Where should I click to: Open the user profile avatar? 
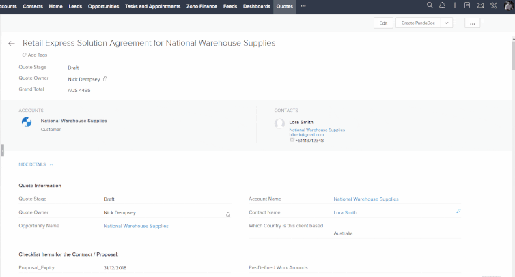[509, 5]
